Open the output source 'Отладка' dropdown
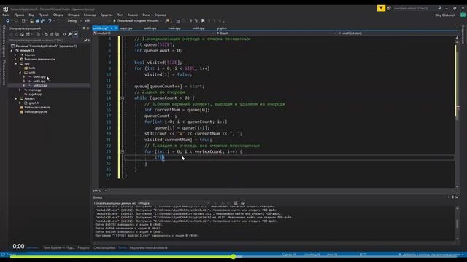This screenshot has width=467, height=262. click(174, 203)
